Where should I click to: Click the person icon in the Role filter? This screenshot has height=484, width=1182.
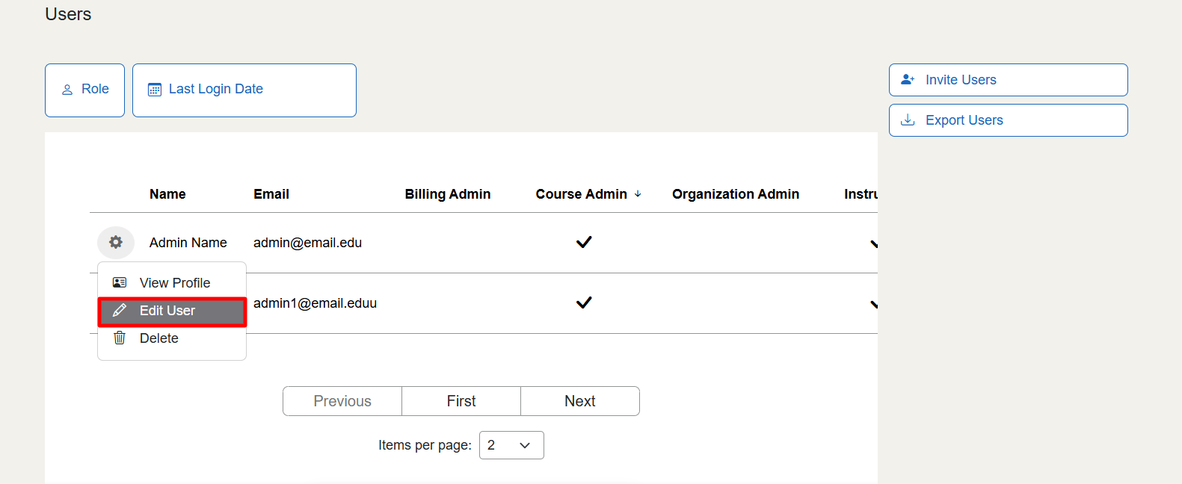[x=67, y=90]
